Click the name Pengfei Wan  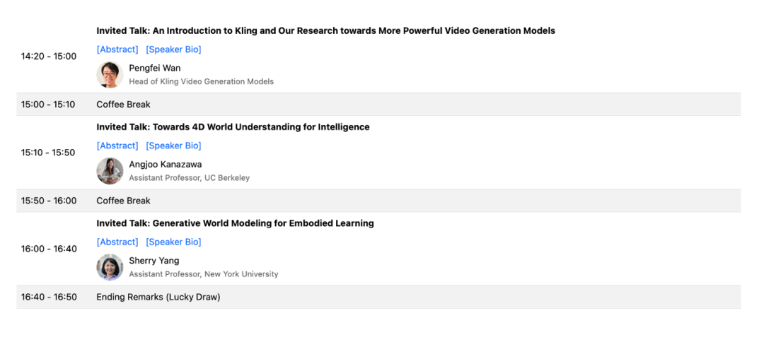(154, 68)
